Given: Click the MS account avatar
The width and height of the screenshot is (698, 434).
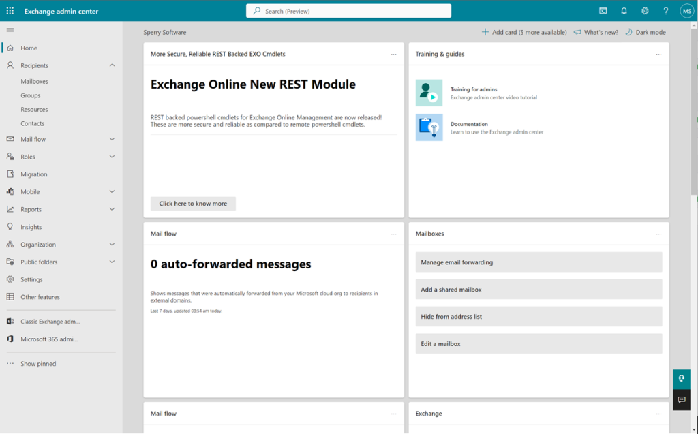Looking at the screenshot, I should click(x=686, y=11).
